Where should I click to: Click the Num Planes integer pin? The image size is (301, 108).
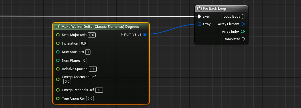click(58, 61)
